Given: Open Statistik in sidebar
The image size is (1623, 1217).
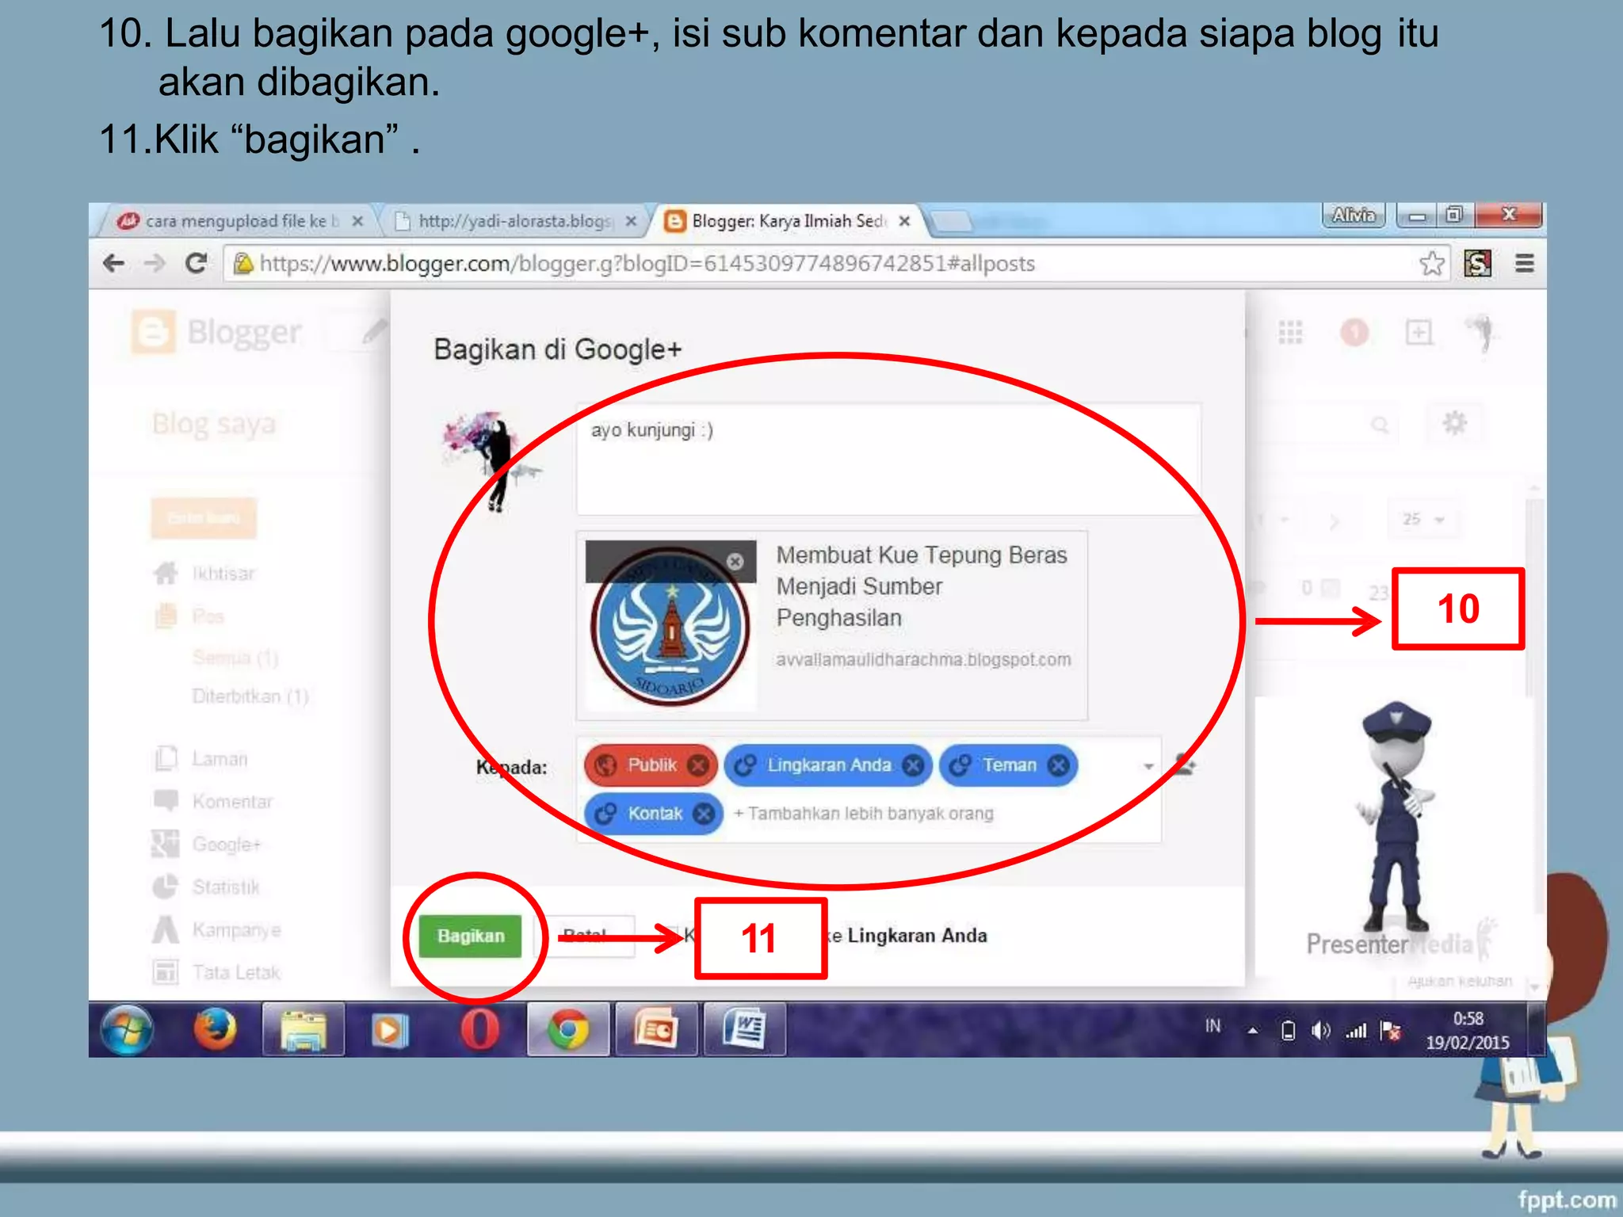Looking at the screenshot, I should coord(226,887).
